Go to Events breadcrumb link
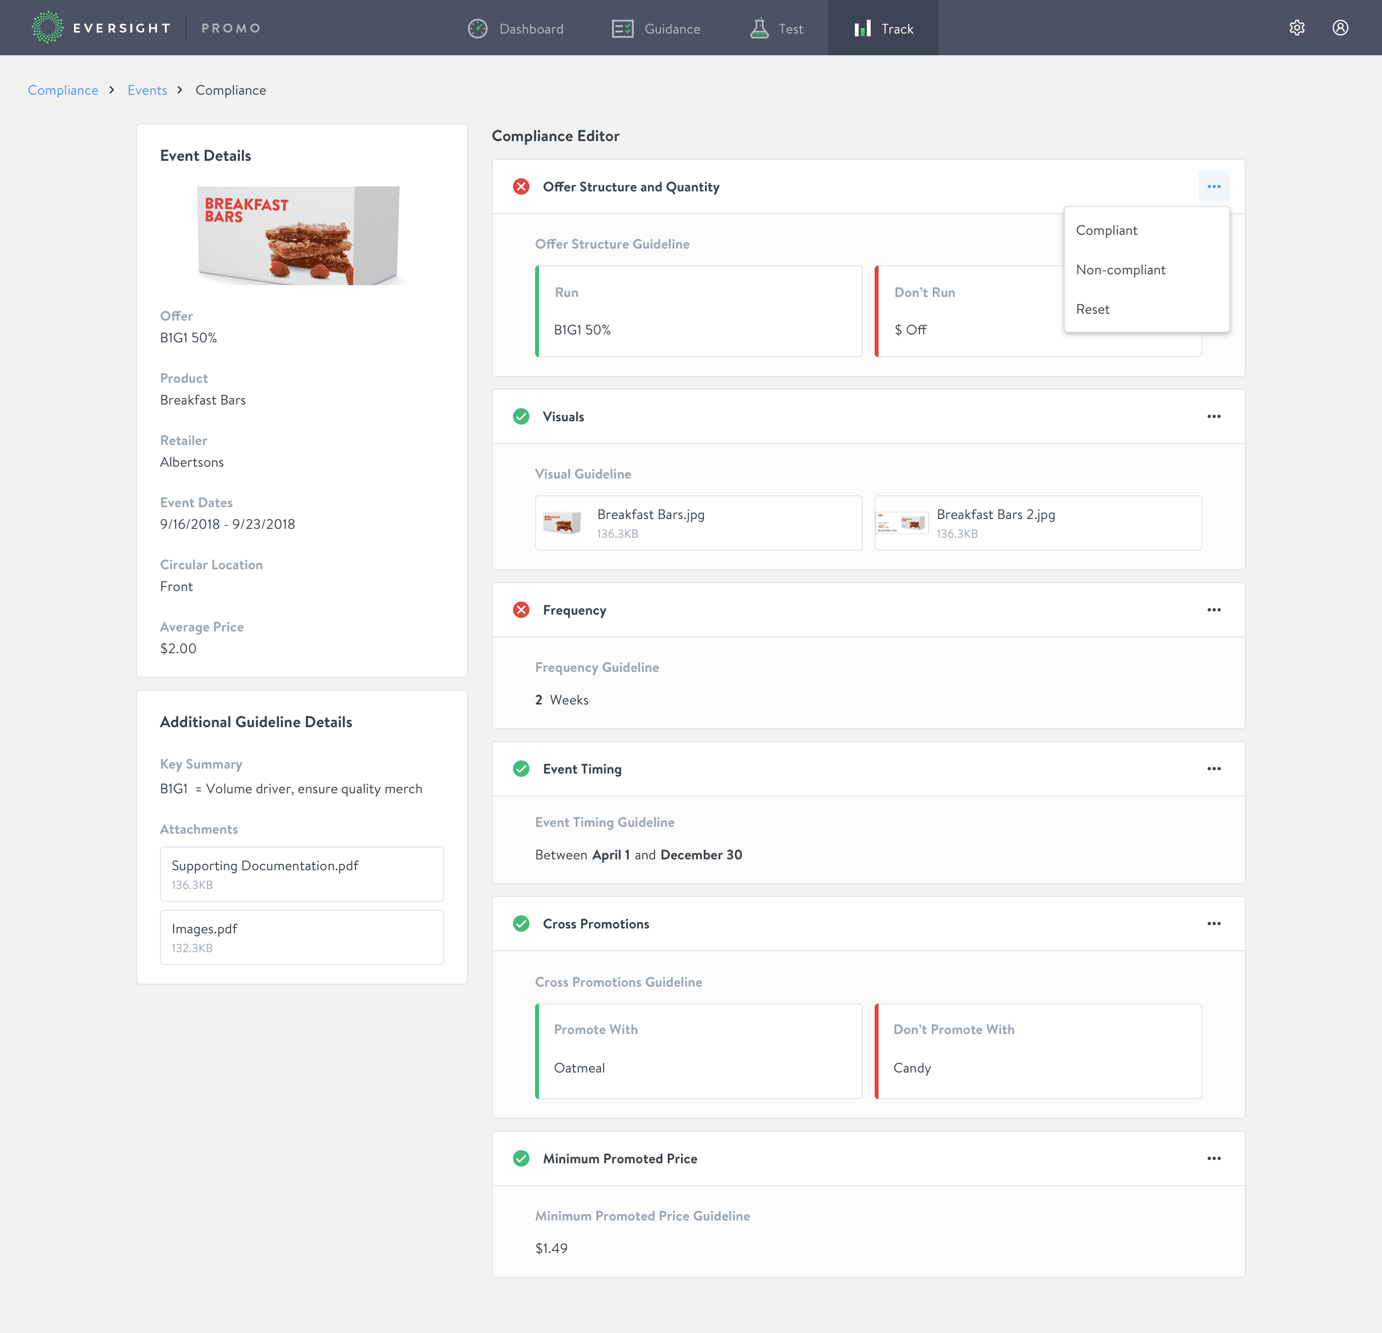 [147, 89]
